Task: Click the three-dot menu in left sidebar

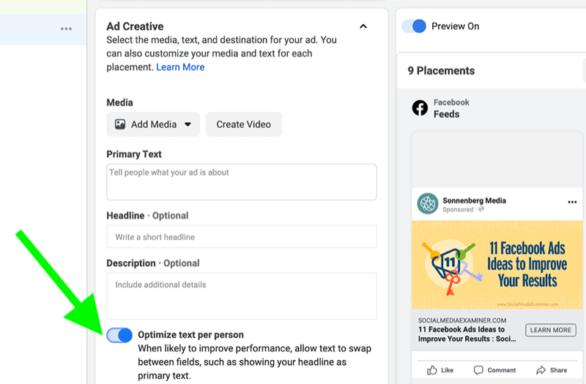Action: tap(66, 29)
